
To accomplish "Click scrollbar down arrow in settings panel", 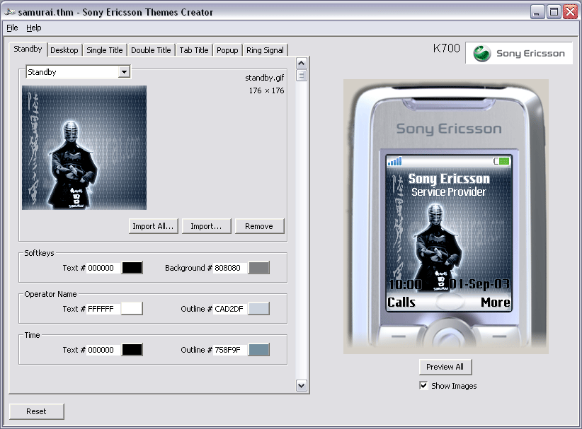I will (x=302, y=385).
